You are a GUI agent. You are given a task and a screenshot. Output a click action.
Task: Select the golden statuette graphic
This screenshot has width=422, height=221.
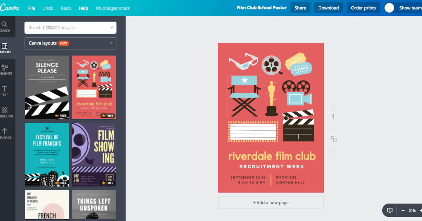point(271,99)
